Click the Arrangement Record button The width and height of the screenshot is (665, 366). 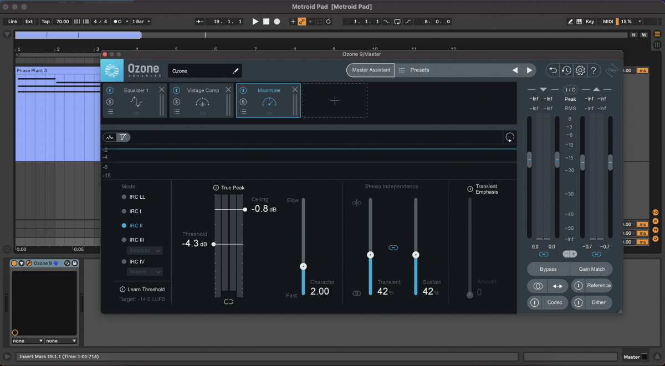pyautogui.click(x=277, y=22)
